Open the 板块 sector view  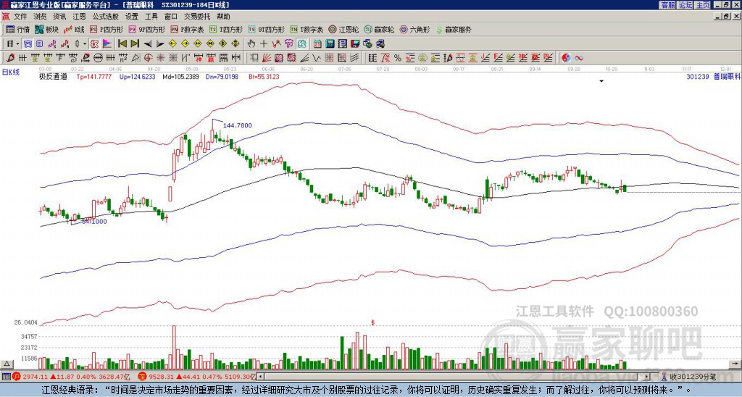coord(47,29)
